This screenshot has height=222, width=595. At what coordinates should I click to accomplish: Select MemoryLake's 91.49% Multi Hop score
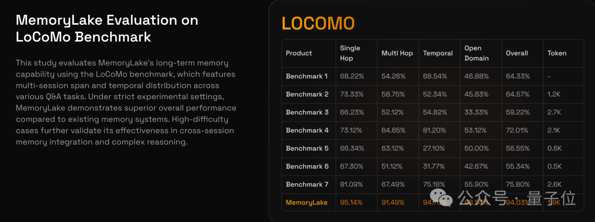393,203
